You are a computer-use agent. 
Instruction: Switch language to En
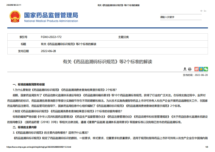click(x=205, y=11)
